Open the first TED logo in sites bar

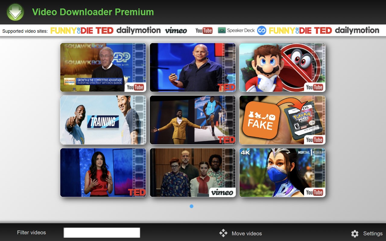105,30
